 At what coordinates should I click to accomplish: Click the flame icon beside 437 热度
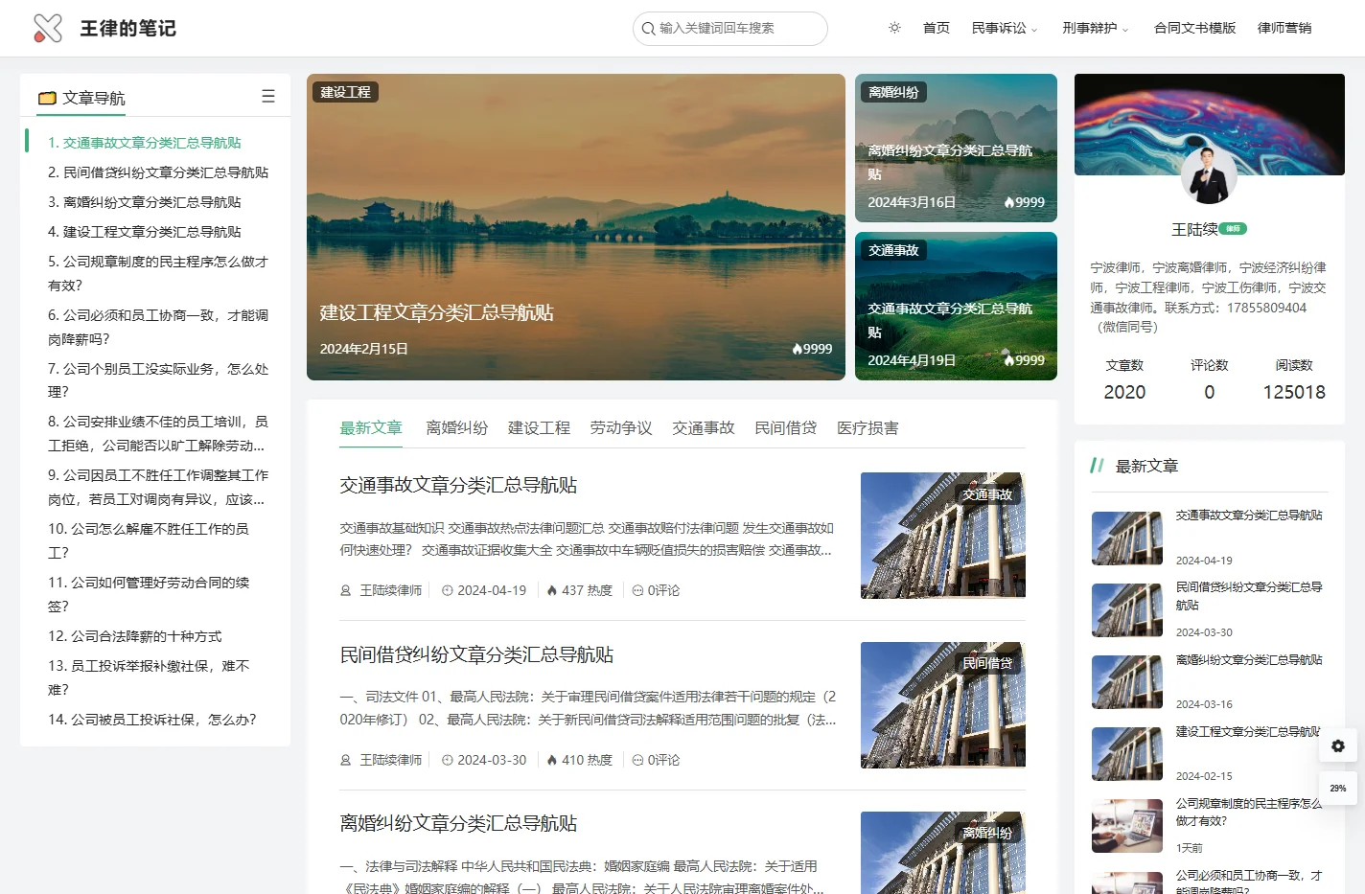552,590
